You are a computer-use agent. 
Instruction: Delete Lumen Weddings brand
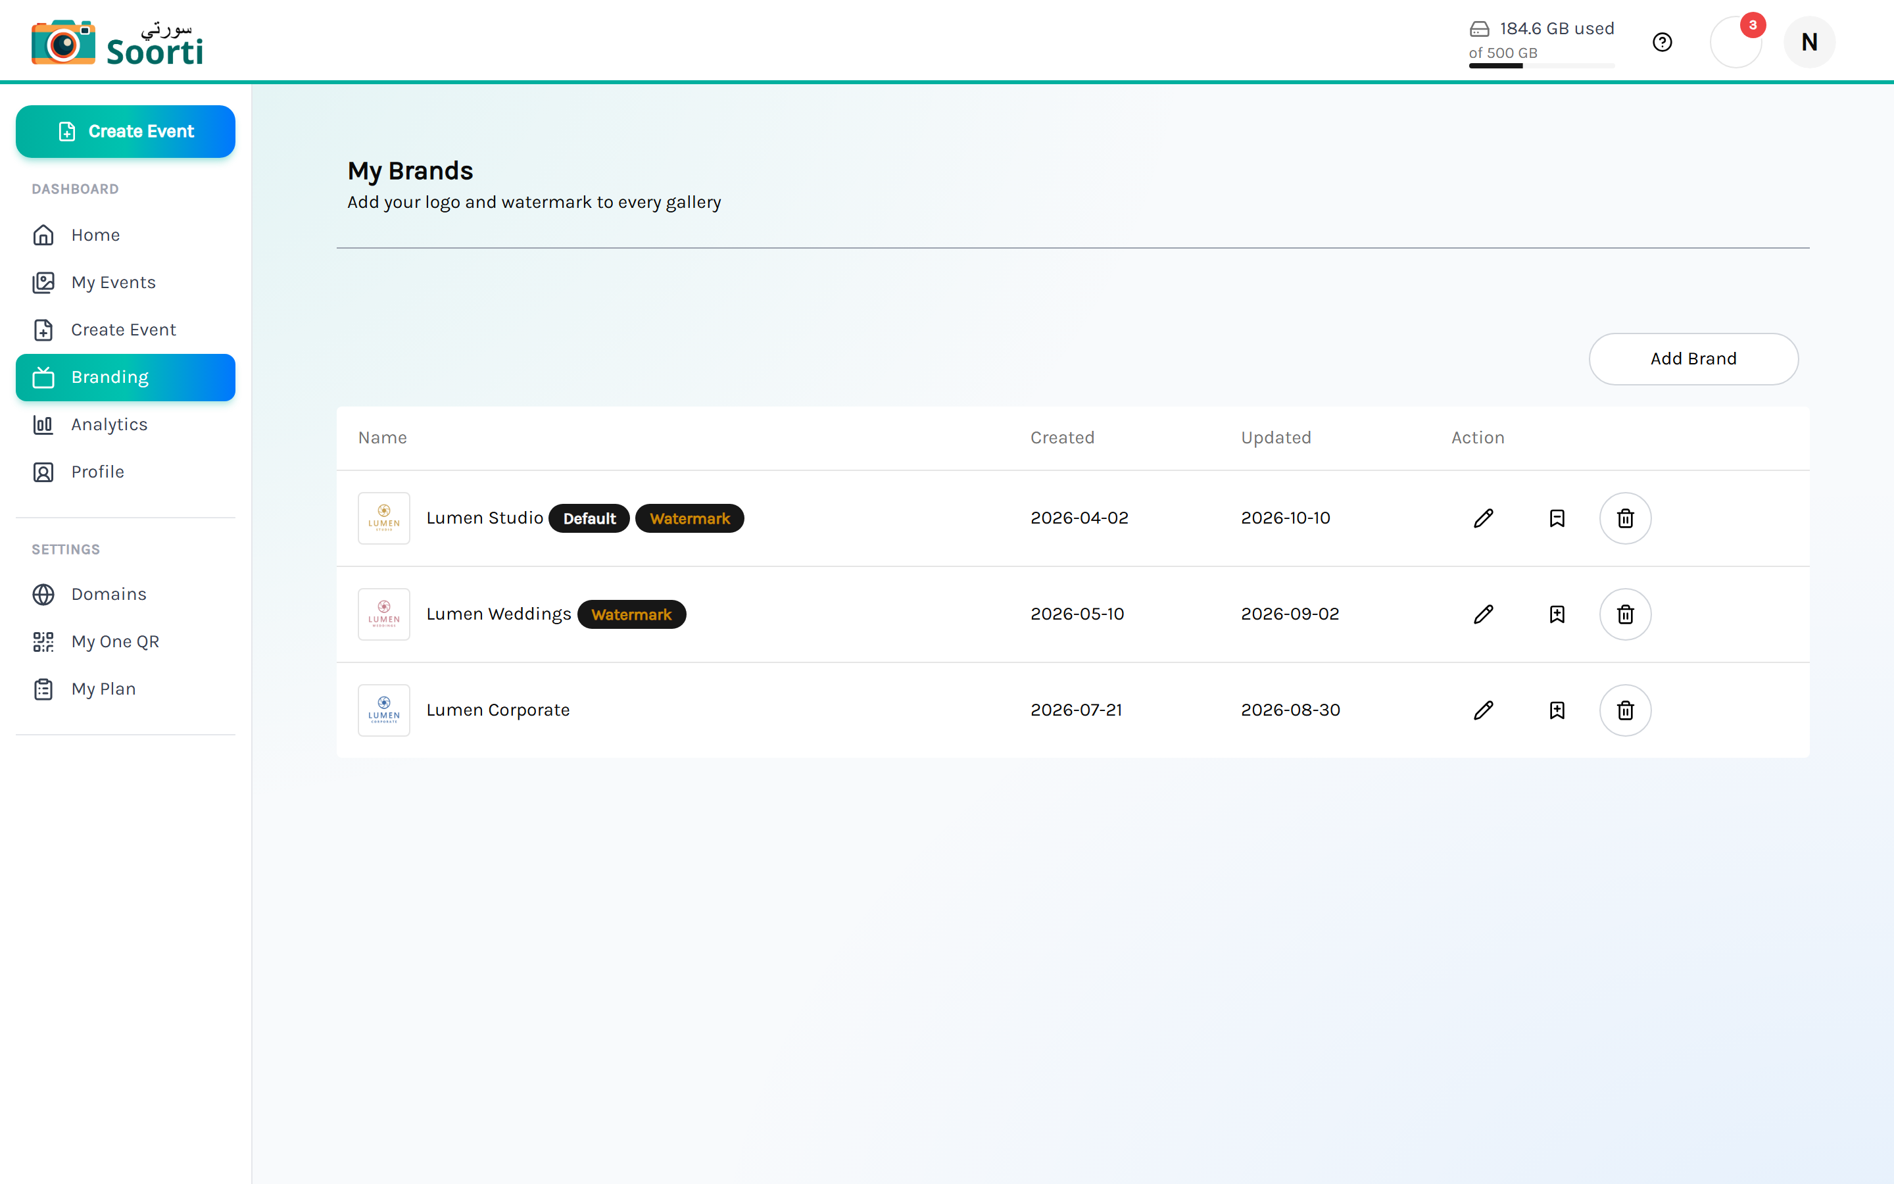coord(1626,615)
